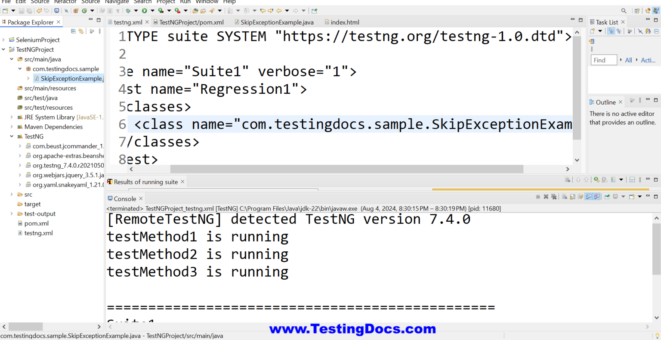Click the All link in Task List
661x340 pixels.
coord(628,60)
